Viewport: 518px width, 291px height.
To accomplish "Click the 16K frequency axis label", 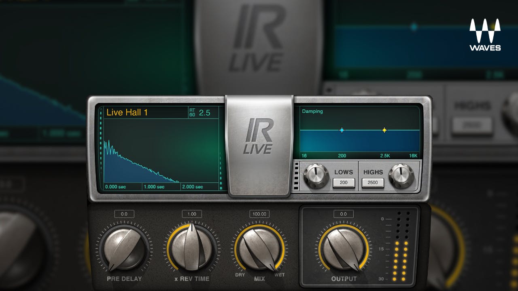I will 413,156.
